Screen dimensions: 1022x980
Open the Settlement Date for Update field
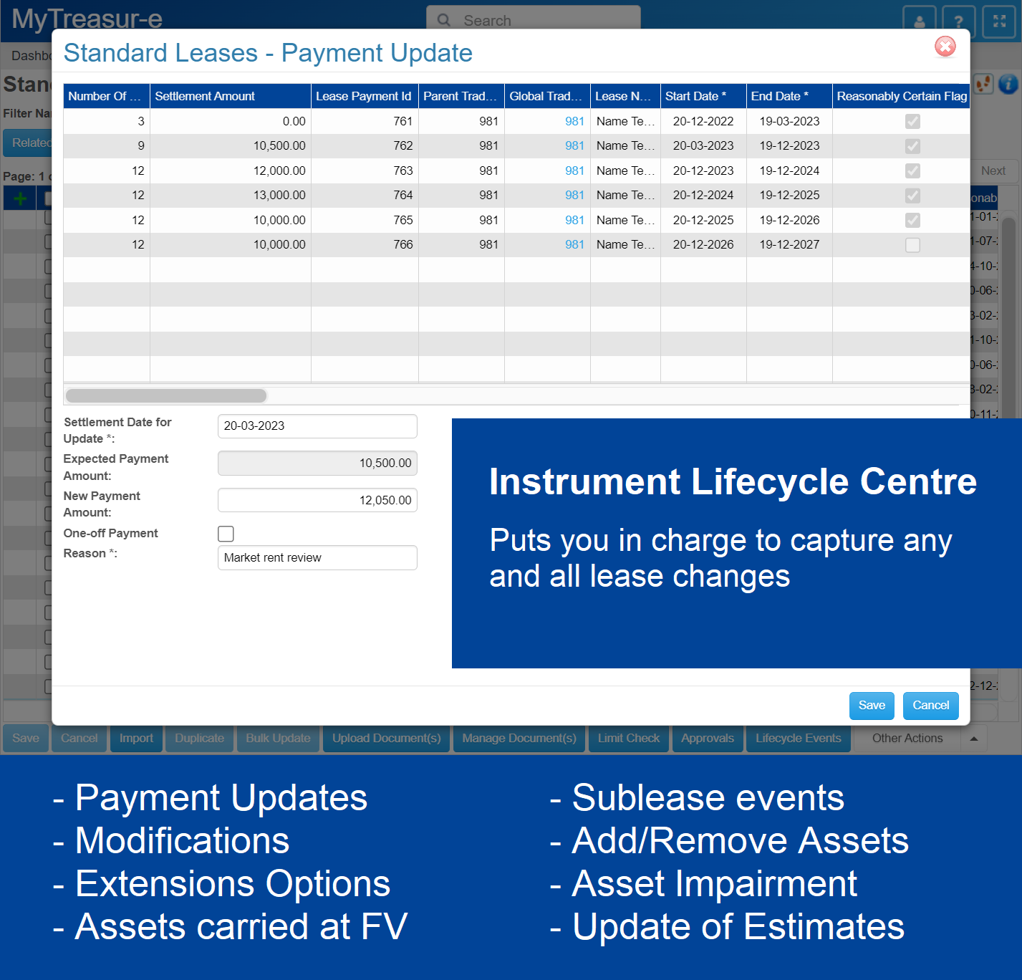pos(317,426)
